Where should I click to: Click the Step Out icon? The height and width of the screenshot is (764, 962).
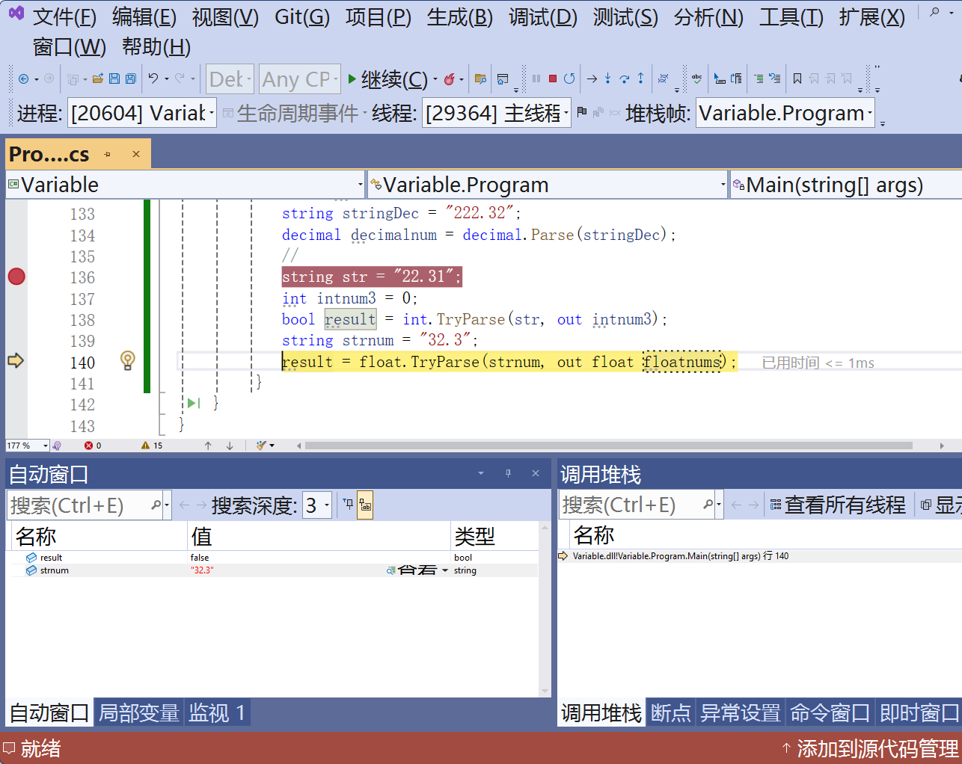click(x=641, y=78)
